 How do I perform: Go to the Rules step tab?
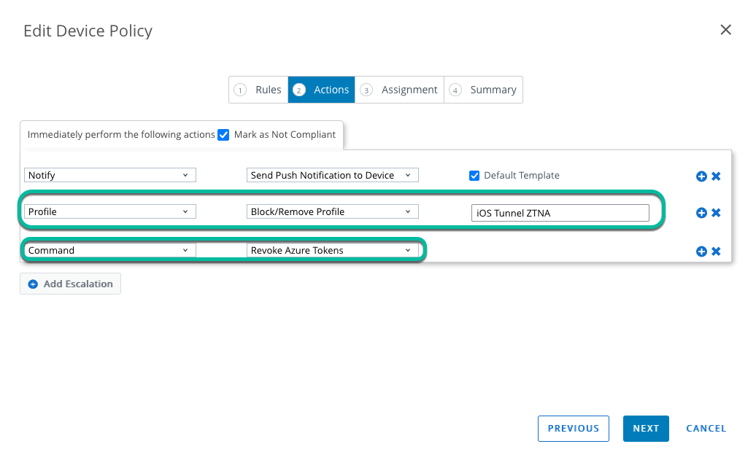258,90
